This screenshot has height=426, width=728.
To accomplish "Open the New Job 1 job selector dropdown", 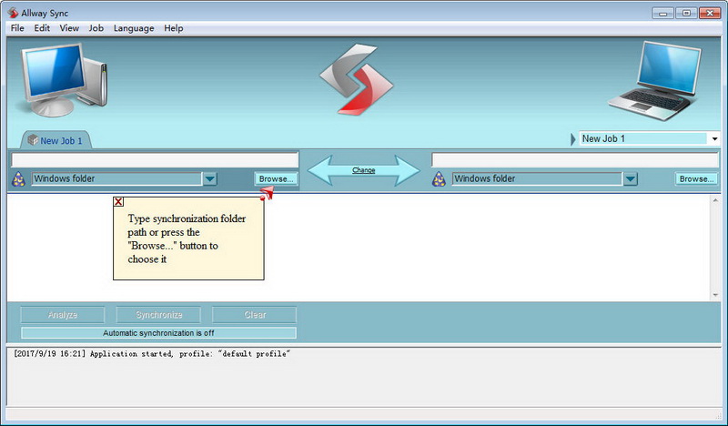I will 714,139.
